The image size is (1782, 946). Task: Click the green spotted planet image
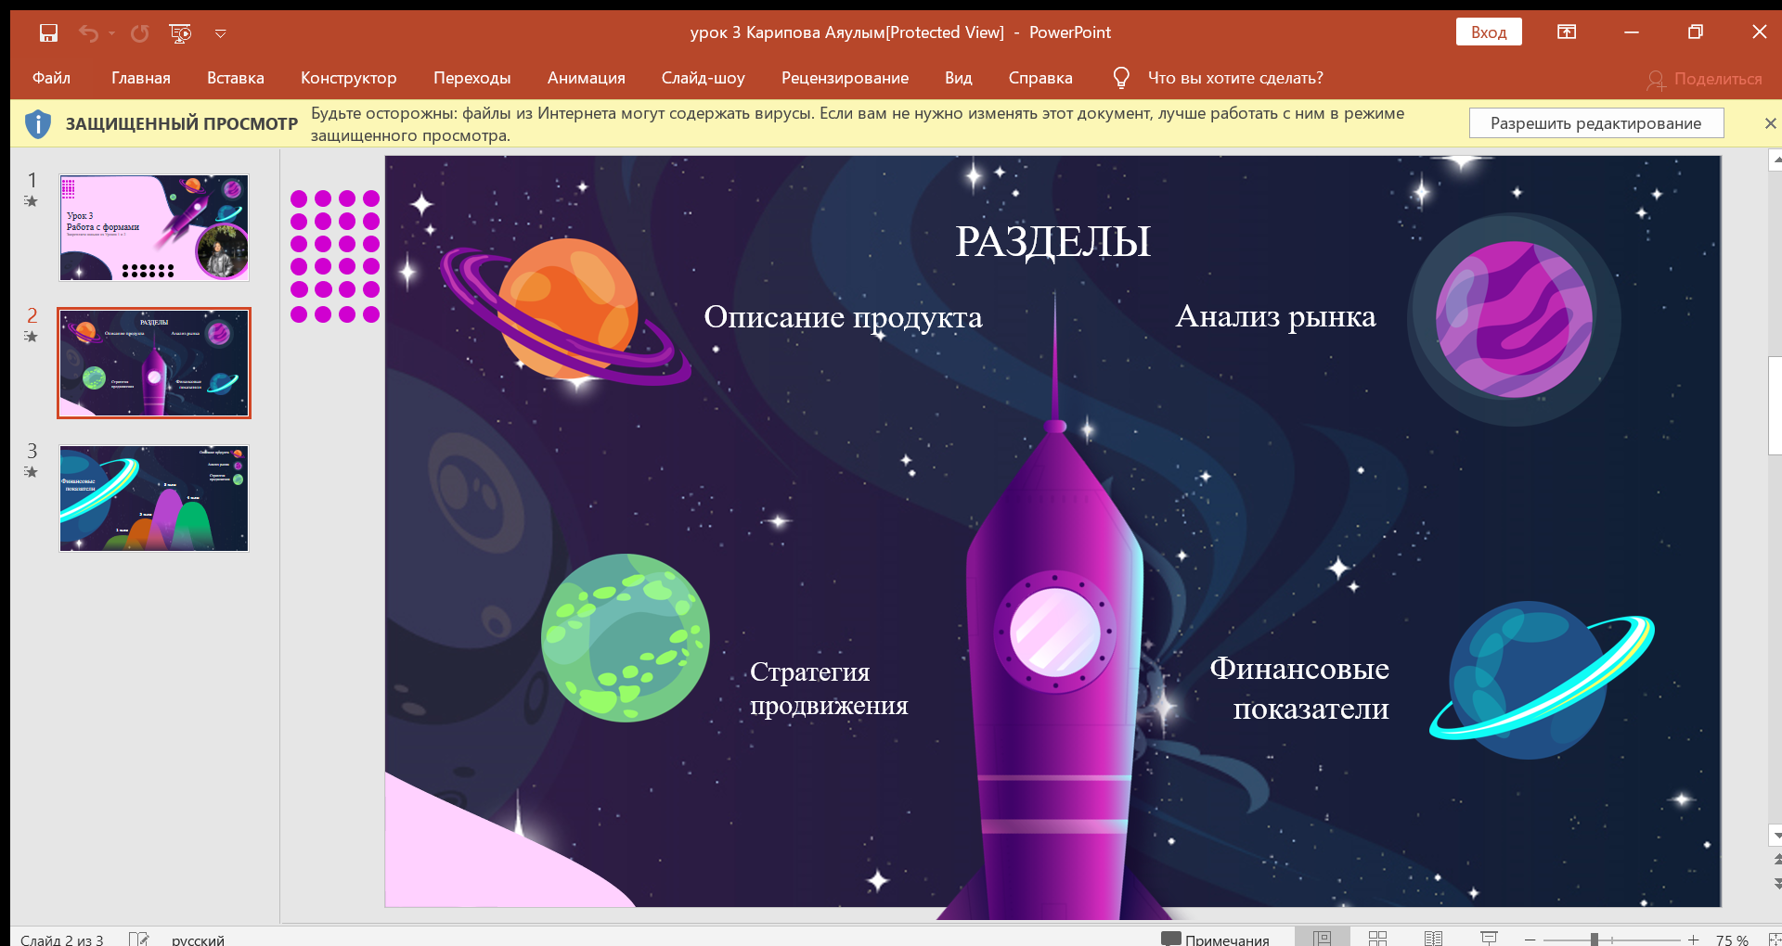tap(626, 638)
